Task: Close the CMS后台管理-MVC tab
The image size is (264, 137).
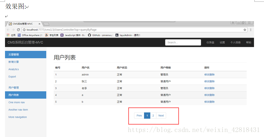Action: click(39, 24)
